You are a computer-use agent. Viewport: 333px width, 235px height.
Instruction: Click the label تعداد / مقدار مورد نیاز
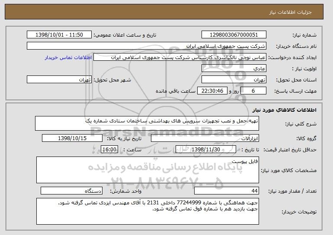(292, 191)
